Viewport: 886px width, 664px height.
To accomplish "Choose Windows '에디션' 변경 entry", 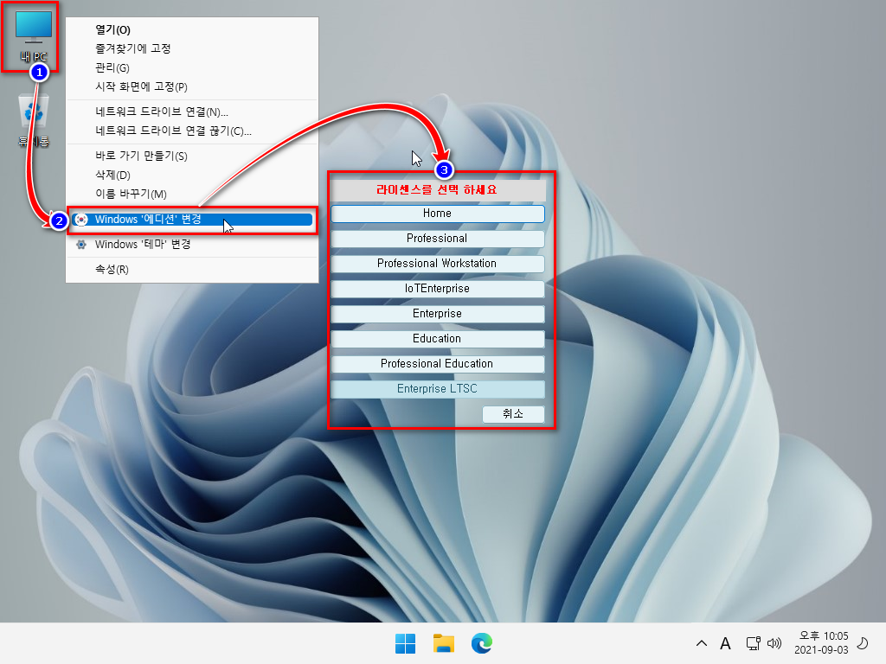I will pos(192,219).
